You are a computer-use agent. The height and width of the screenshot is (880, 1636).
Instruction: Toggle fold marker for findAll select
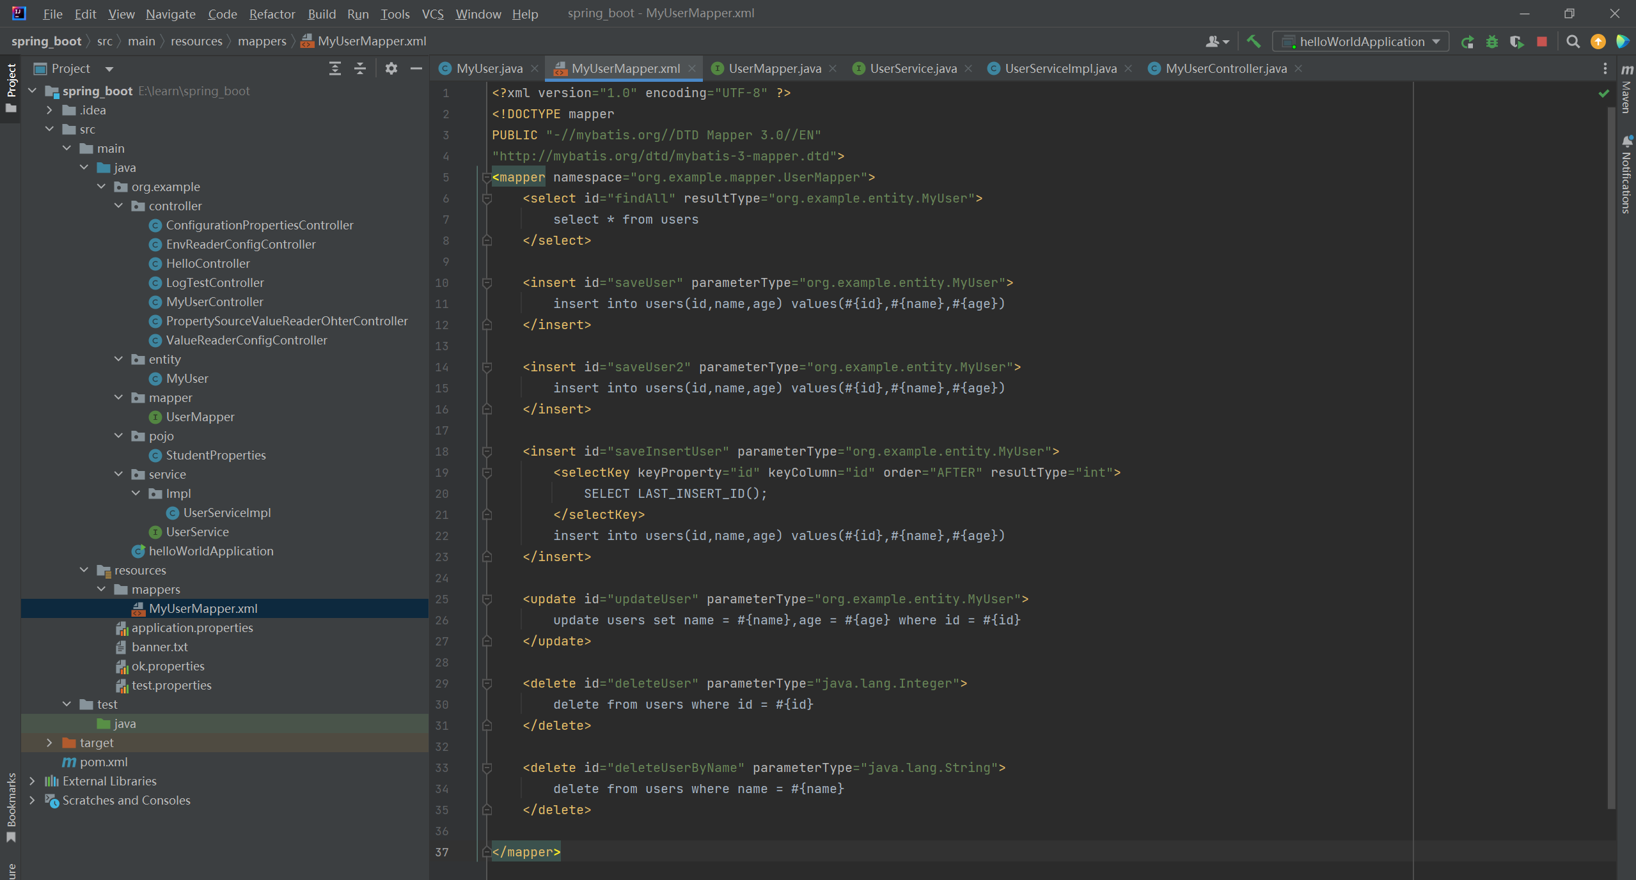[487, 199]
